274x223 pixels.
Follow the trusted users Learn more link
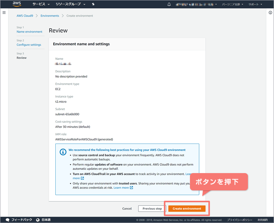point(121,188)
